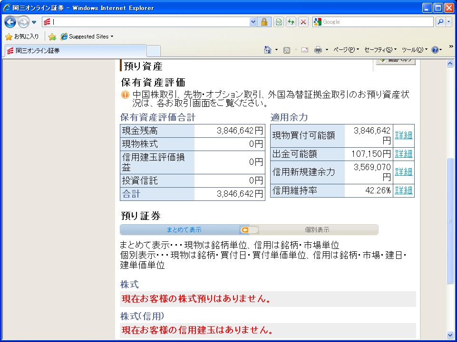This screenshot has height=342, width=457.
Task: Click 詳細 link for 現物買付可能額
Action: pyautogui.click(x=404, y=135)
